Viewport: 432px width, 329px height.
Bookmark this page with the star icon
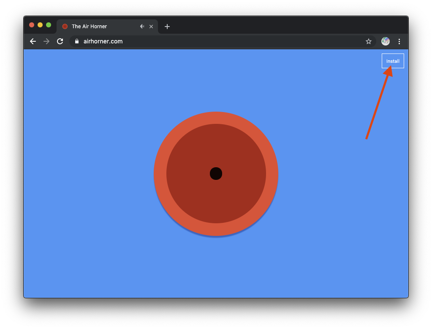(x=368, y=41)
